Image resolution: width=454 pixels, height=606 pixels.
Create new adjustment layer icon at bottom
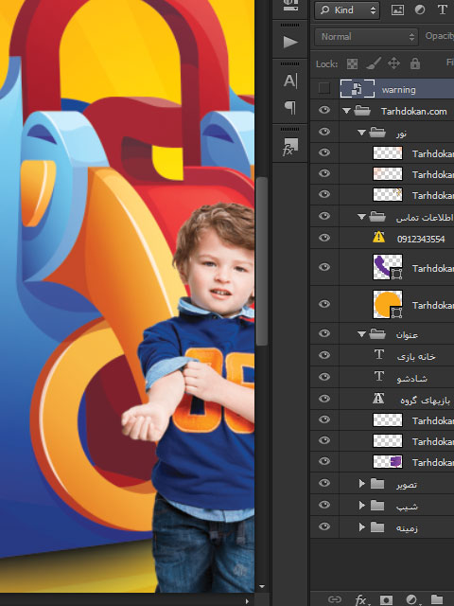(412, 599)
